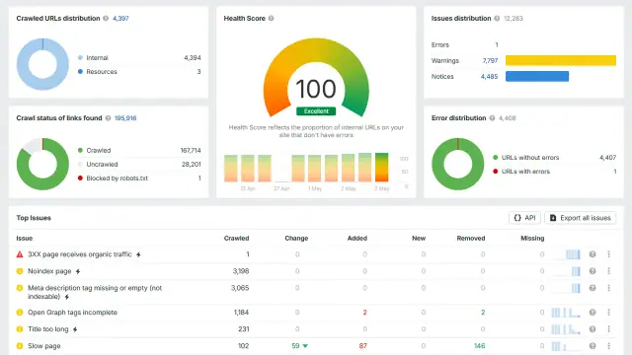This screenshot has height=355, width=632.
Task: Click lightning bolt next to Title too long
Action: pos(75,329)
